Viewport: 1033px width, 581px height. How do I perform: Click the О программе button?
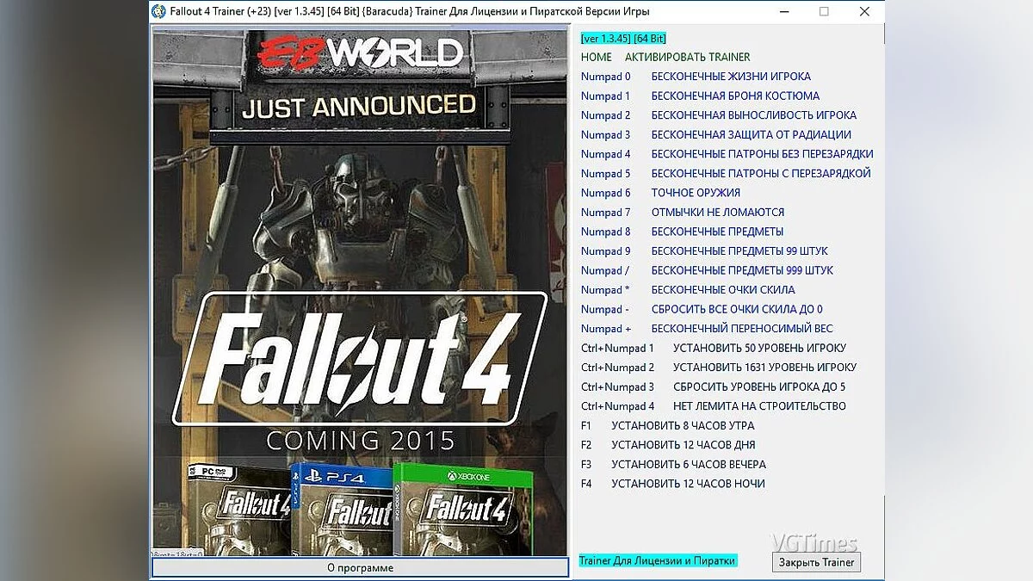[x=362, y=567]
